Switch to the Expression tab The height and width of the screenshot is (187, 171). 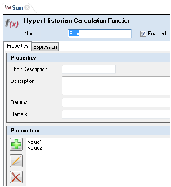click(45, 47)
